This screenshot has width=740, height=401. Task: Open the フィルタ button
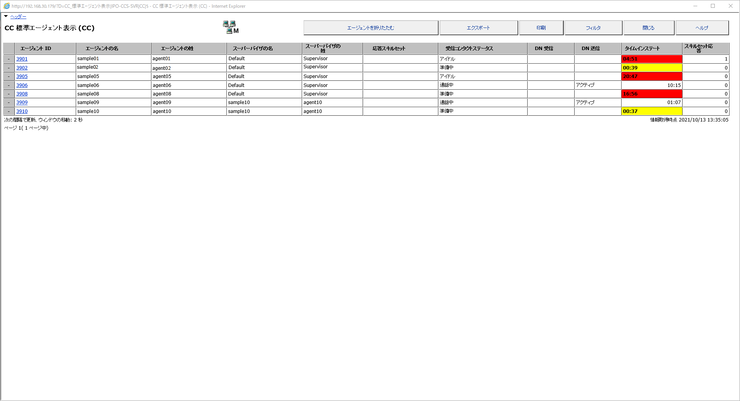[593, 28]
